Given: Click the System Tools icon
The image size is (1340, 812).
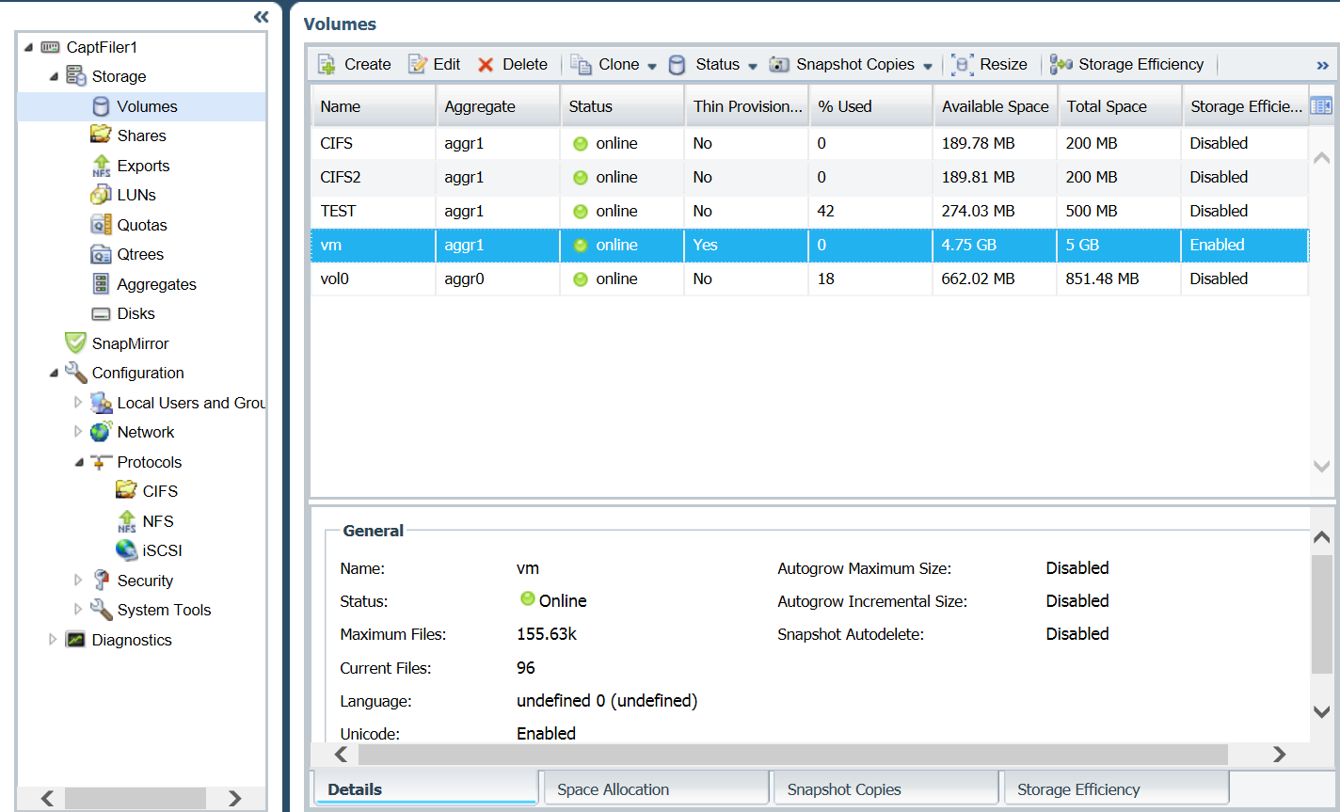Looking at the screenshot, I should tap(101, 610).
